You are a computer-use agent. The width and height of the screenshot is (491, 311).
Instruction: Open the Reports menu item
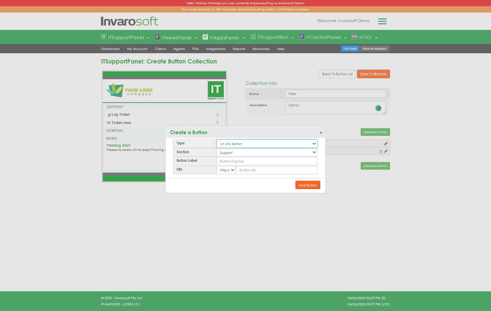[239, 49]
